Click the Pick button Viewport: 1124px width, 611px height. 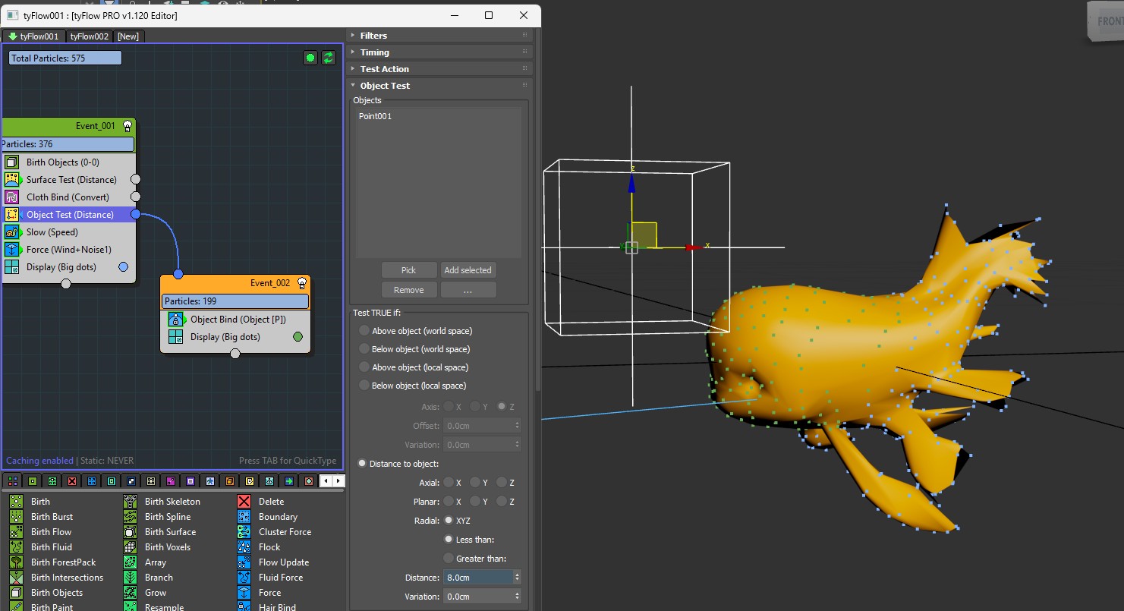pyautogui.click(x=408, y=270)
